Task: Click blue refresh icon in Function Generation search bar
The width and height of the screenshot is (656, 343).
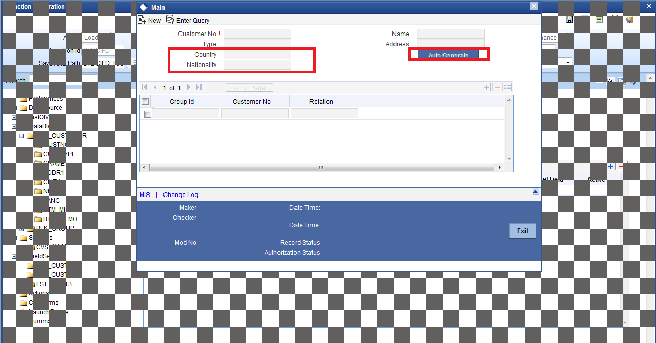Action: (633, 81)
